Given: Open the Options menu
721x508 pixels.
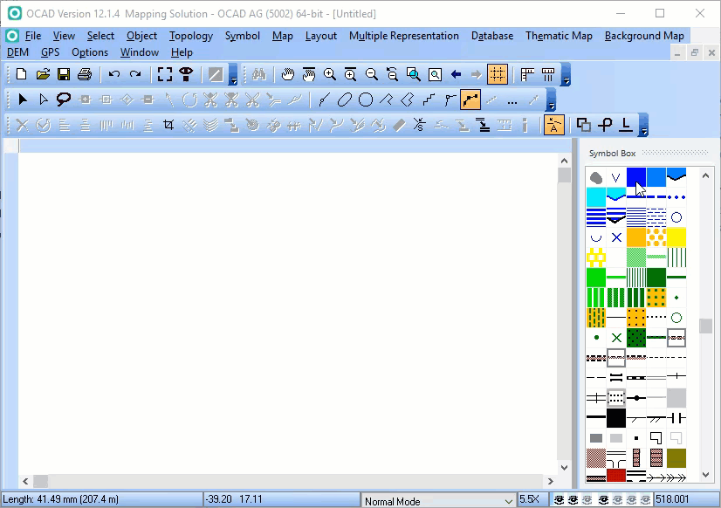Looking at the screenshot, I should coord(90,52).
